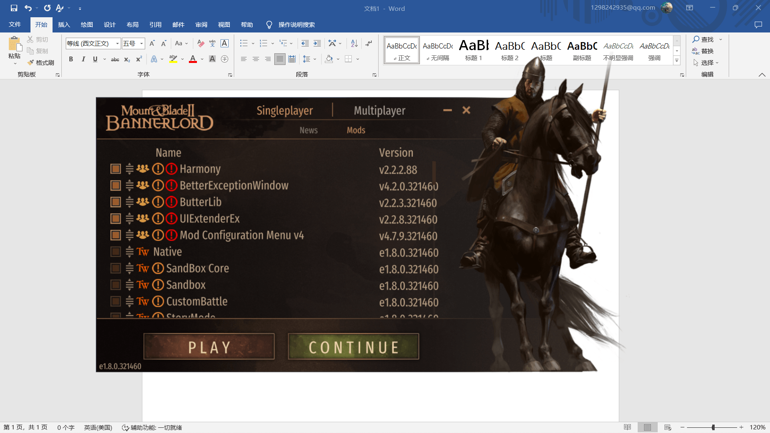
Task: Open font size dropdown
Action: coord(142,43)
